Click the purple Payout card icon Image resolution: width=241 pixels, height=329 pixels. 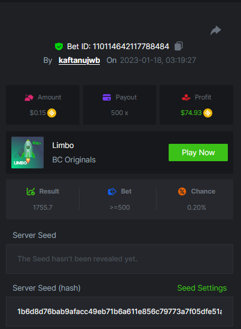[x=107, y=97]
